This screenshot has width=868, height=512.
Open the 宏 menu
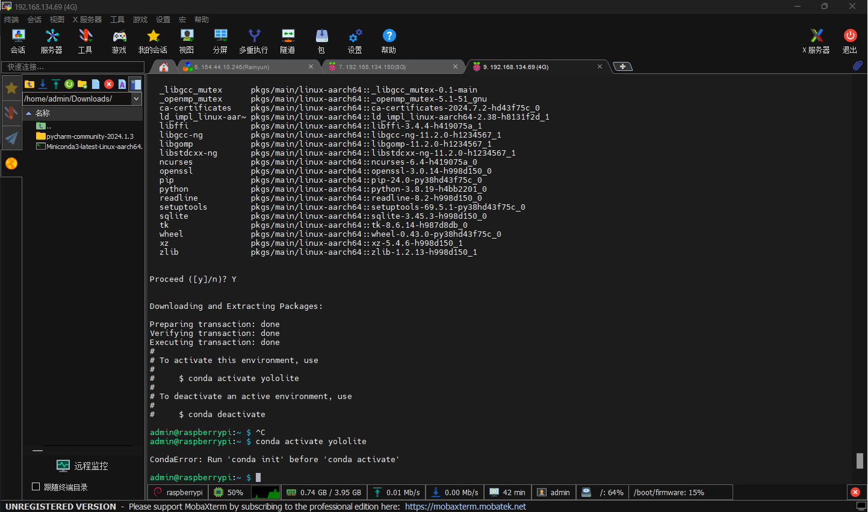pos(182,20)
